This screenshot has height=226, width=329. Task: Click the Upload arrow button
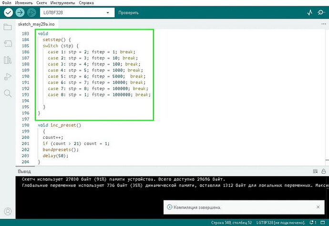pos(20,12)
